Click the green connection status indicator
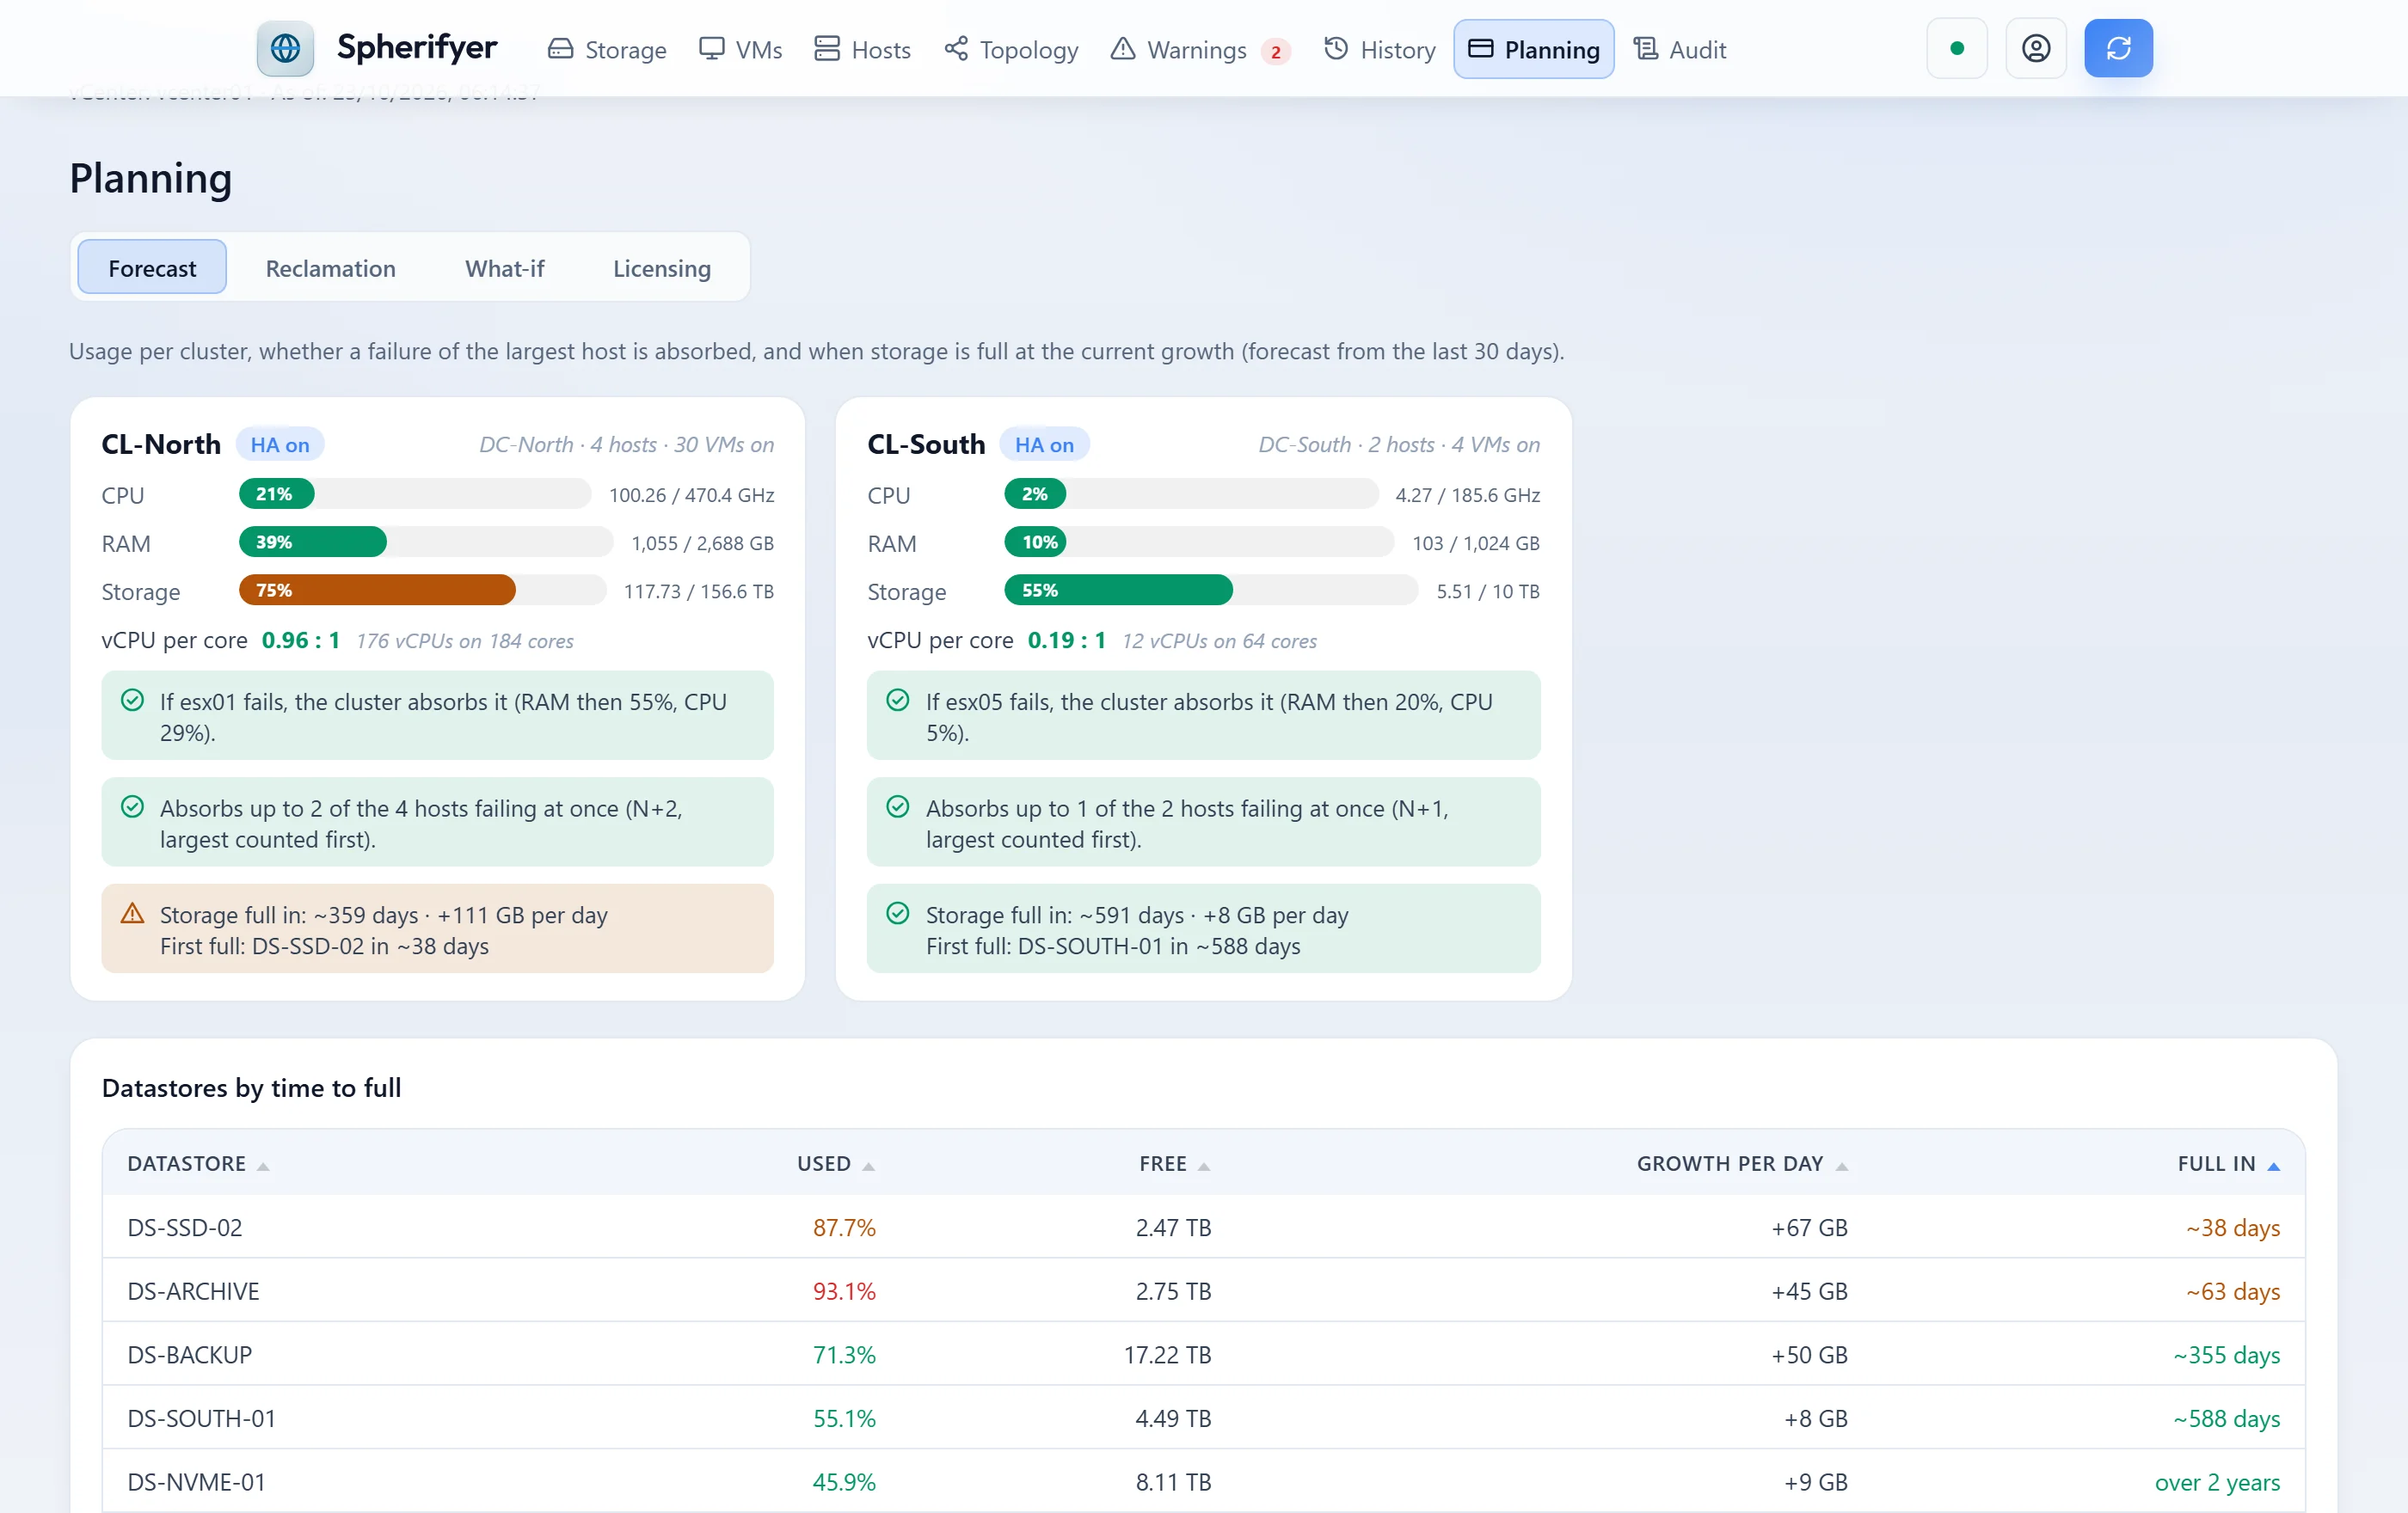 1957,48
